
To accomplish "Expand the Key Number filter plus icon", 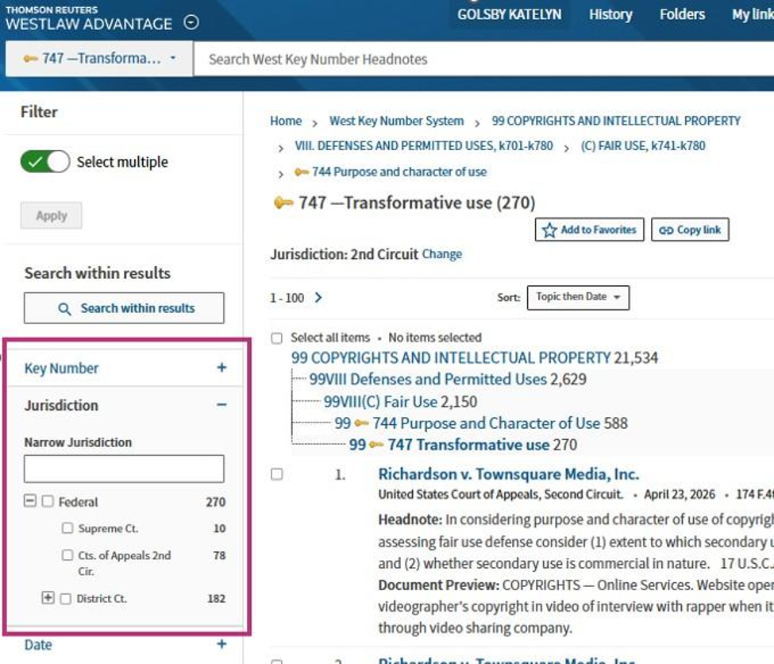I will click(221, 368).
